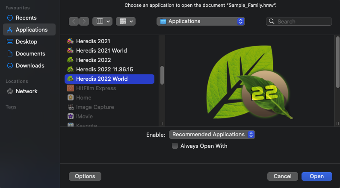The height and width of the screenshot is (188, 340).
Task: Click the file list scrollbar
Action: [162, 75]
